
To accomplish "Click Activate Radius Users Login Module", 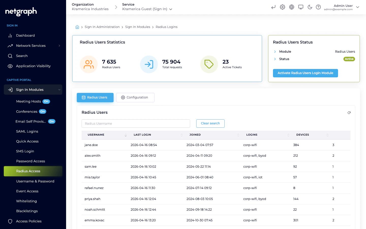I will tap(306, 73).
